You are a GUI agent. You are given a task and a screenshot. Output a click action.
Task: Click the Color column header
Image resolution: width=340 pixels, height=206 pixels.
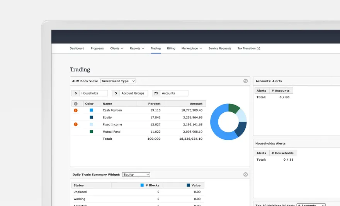92,104
